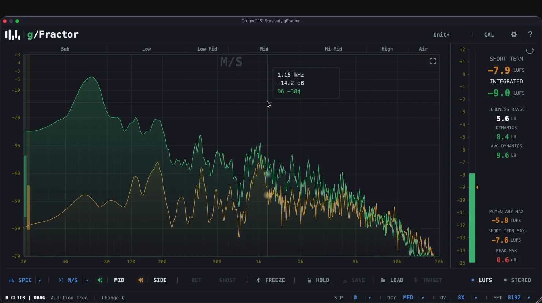Click the HOLD button label
Image resolution: width=542 pixels, height=303 pixels.
(323, 280)
